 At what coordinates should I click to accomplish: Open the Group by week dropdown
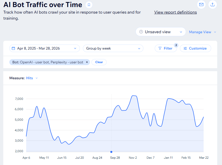coord(113,48)
